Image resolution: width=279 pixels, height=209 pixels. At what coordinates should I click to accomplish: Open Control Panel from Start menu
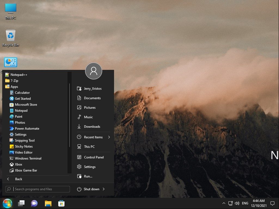coord(94,157)
